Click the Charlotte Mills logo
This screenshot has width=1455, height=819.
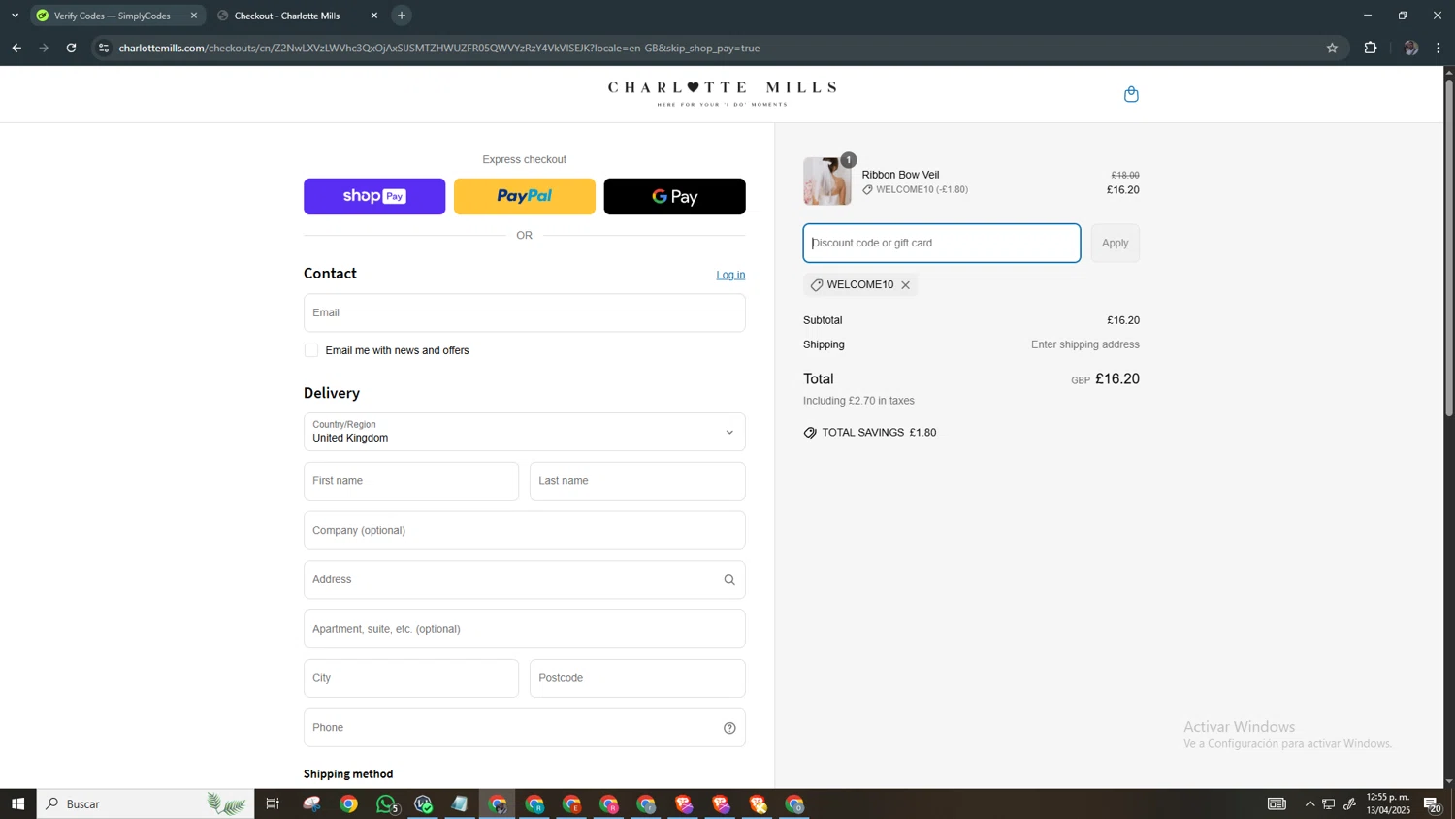pos(722,93)
